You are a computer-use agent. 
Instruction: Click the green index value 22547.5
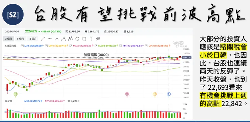31,31
